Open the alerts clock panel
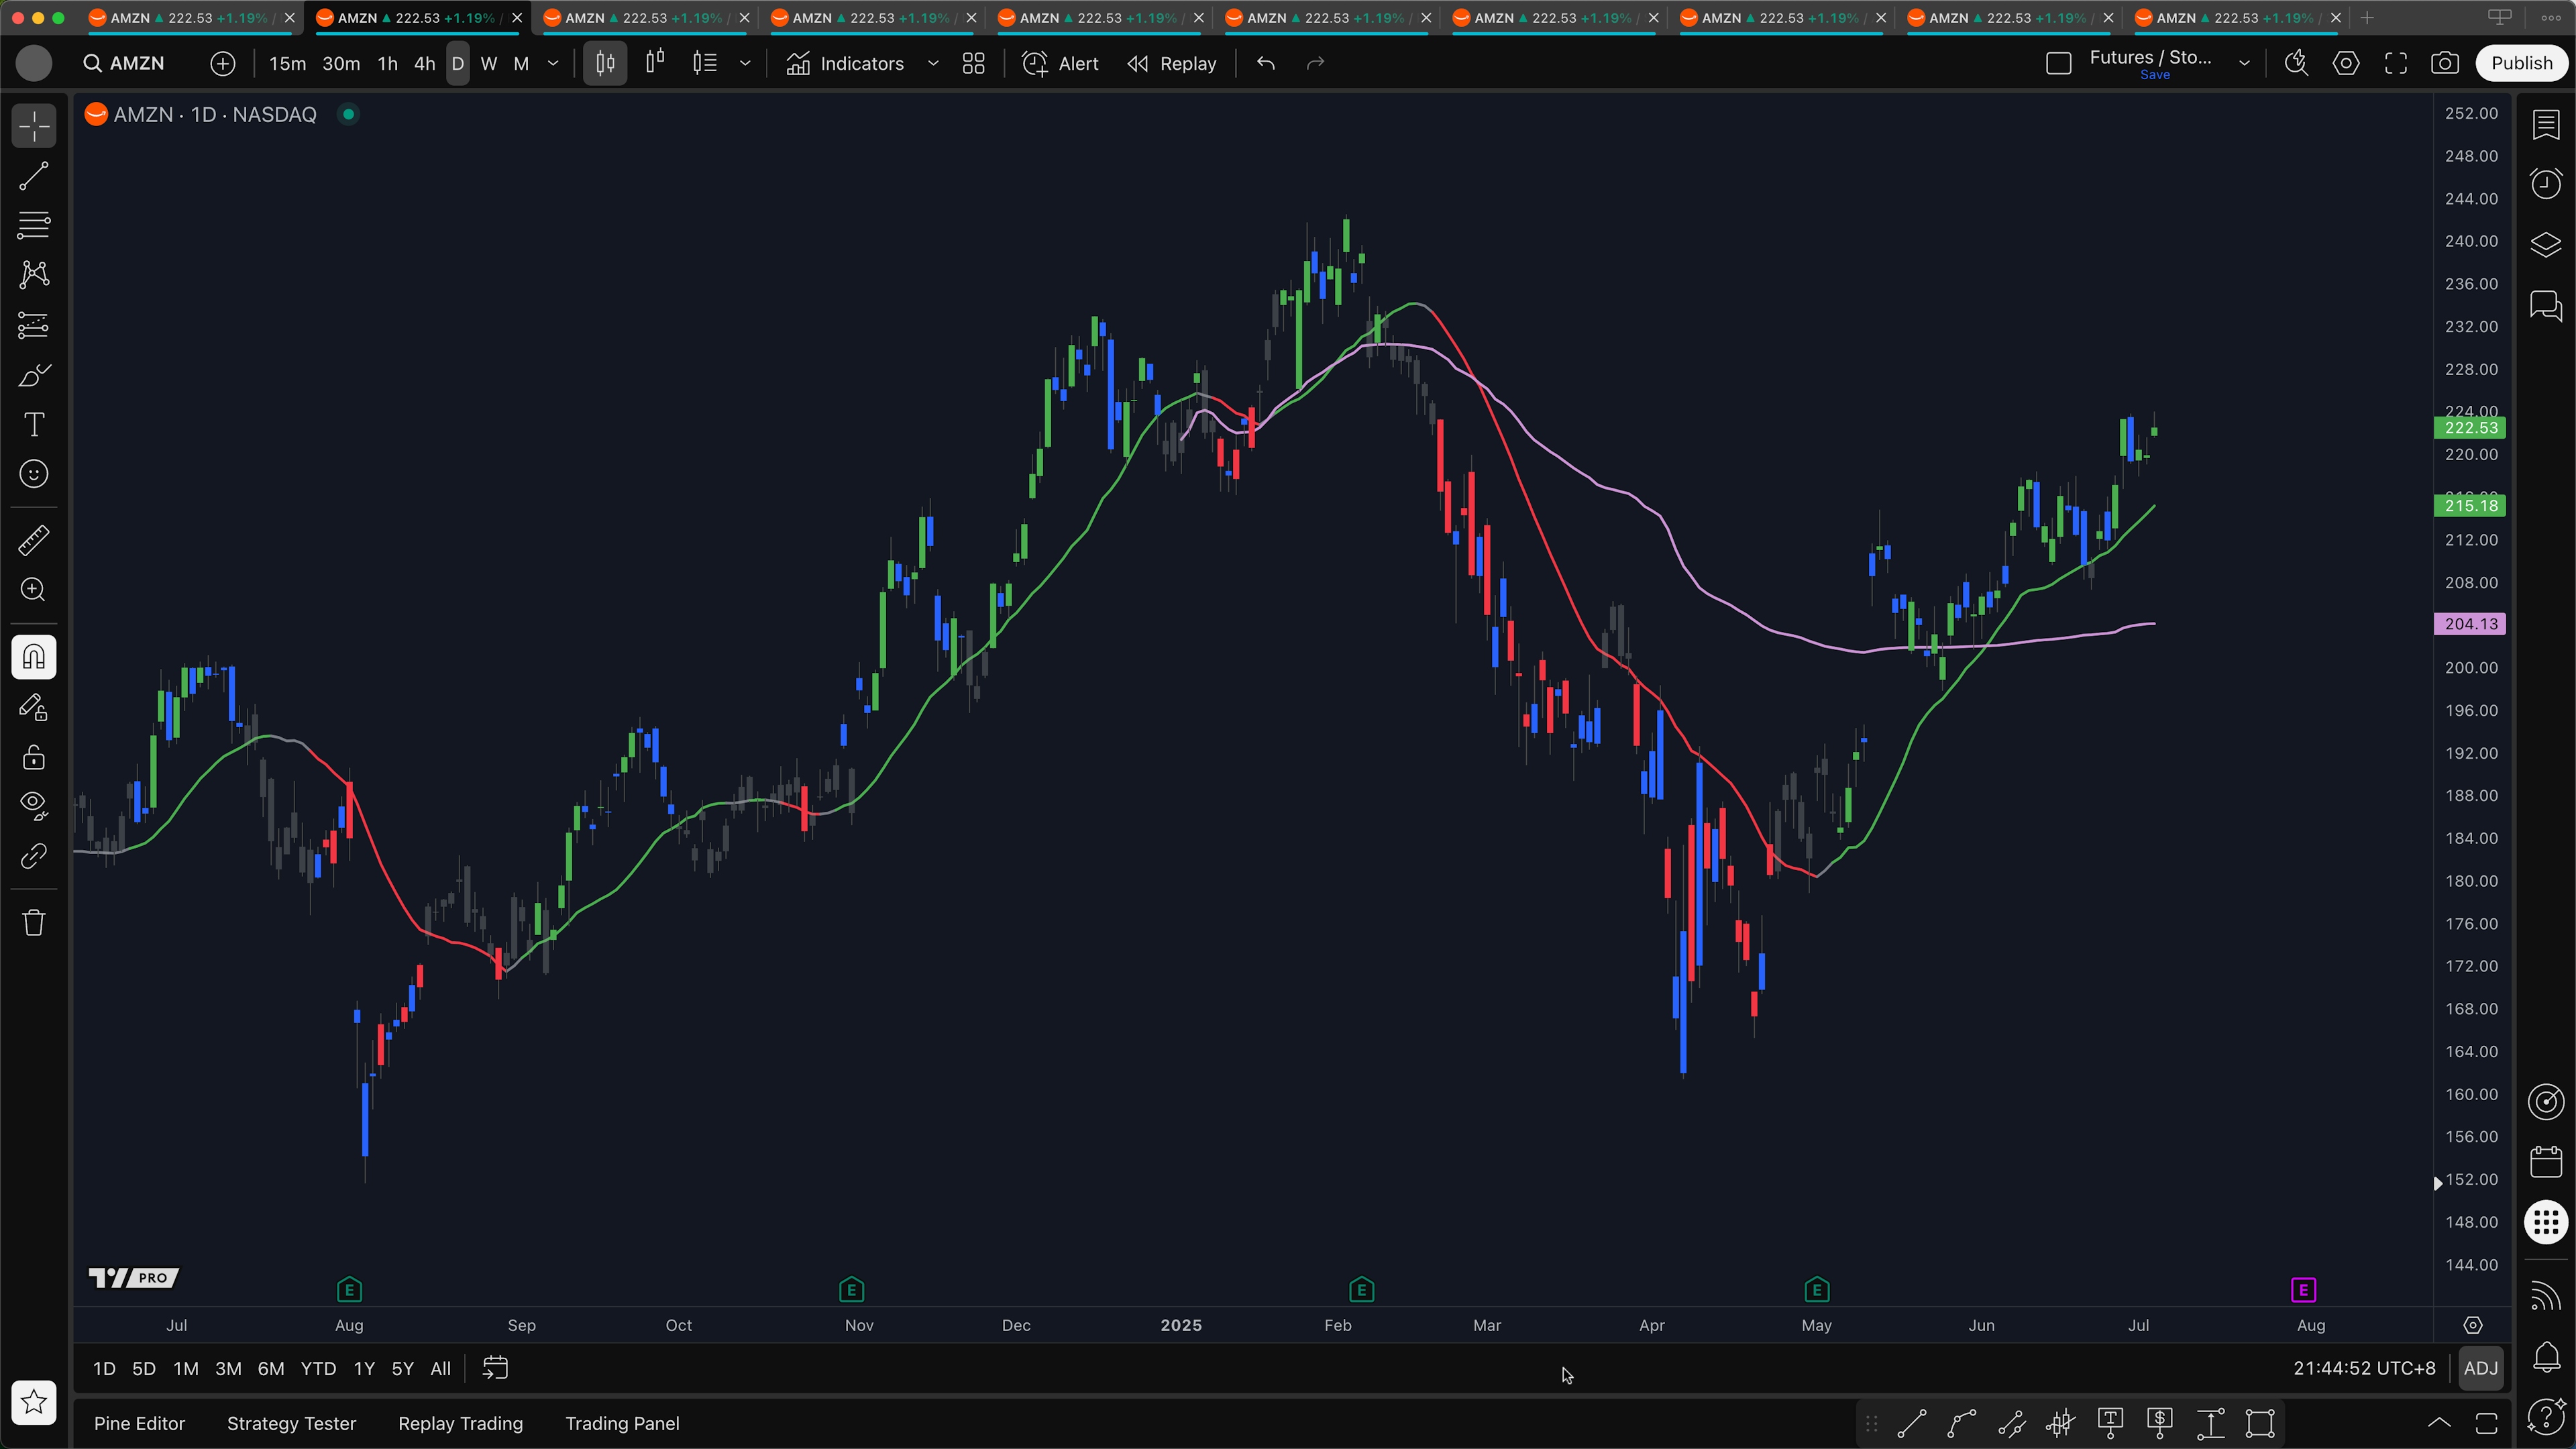2576x1449 pixels. (2546, 184)
